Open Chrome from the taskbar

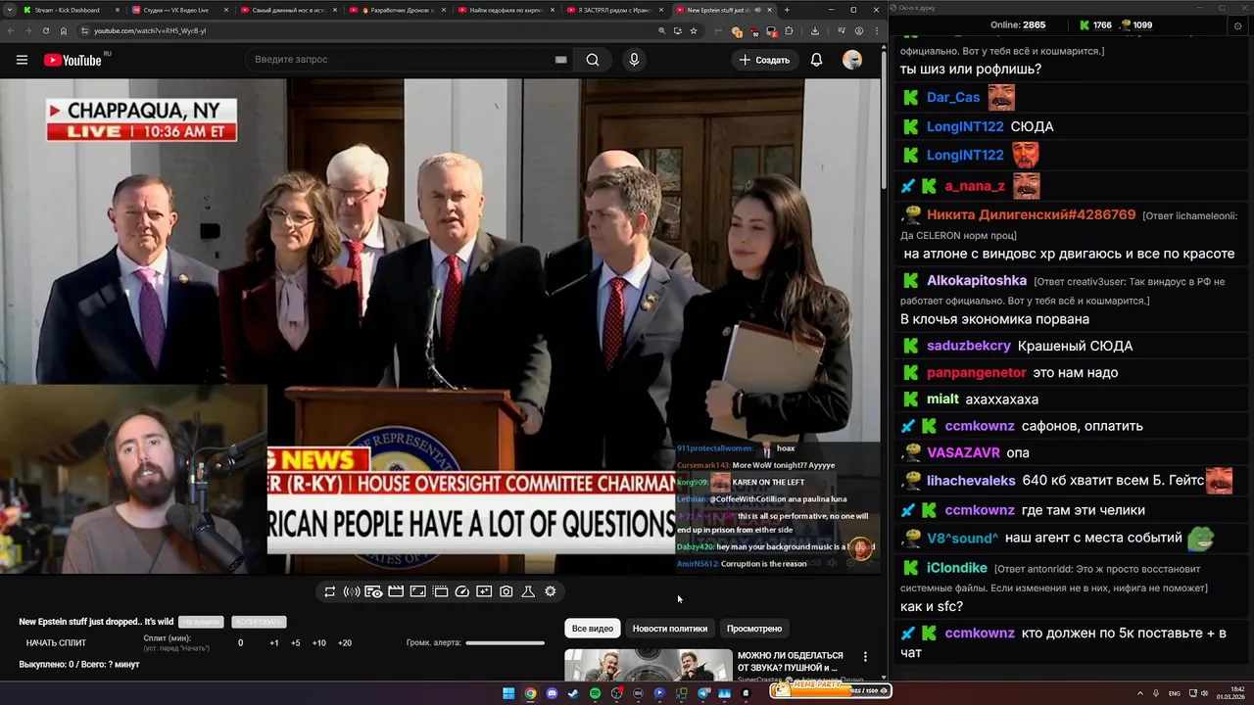(530, 693)
